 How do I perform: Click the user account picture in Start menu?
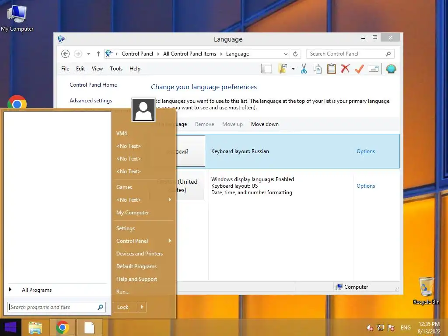143,110
